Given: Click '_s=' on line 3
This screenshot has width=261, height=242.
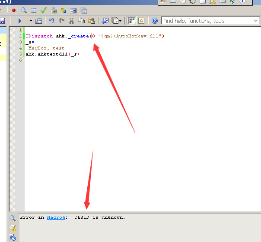Looking at the screenshot, I should [x=30, y=42].
